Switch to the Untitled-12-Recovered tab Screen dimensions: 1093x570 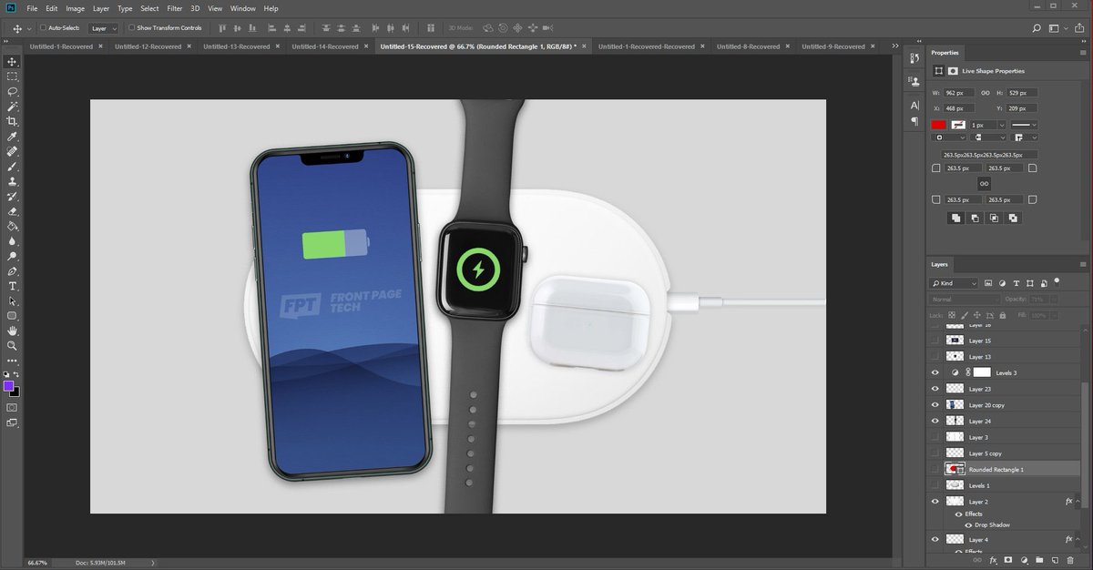(x=148, y=46)
